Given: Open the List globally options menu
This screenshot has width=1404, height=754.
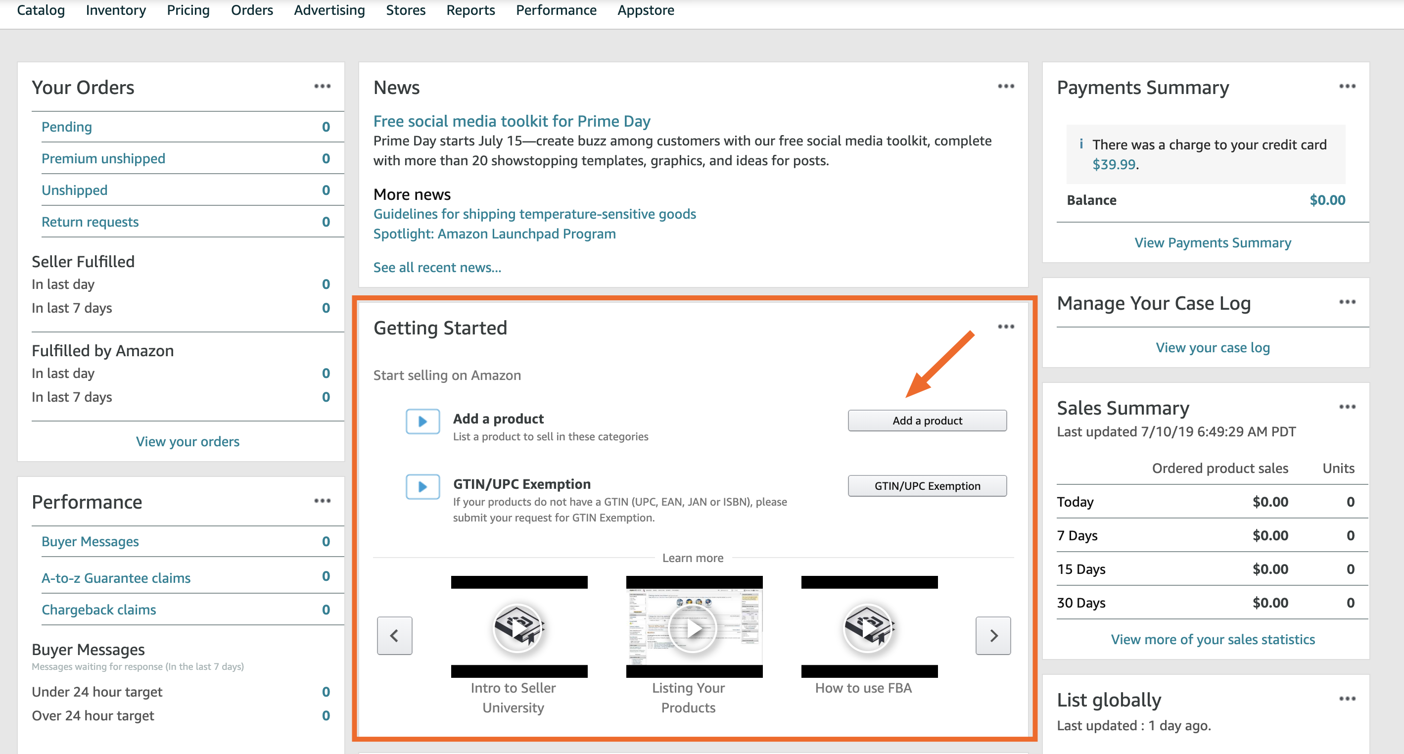Looking at the screenshot, I should (x=1347, y=699).
